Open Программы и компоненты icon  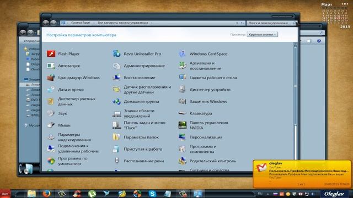click(x=183, y=149)
